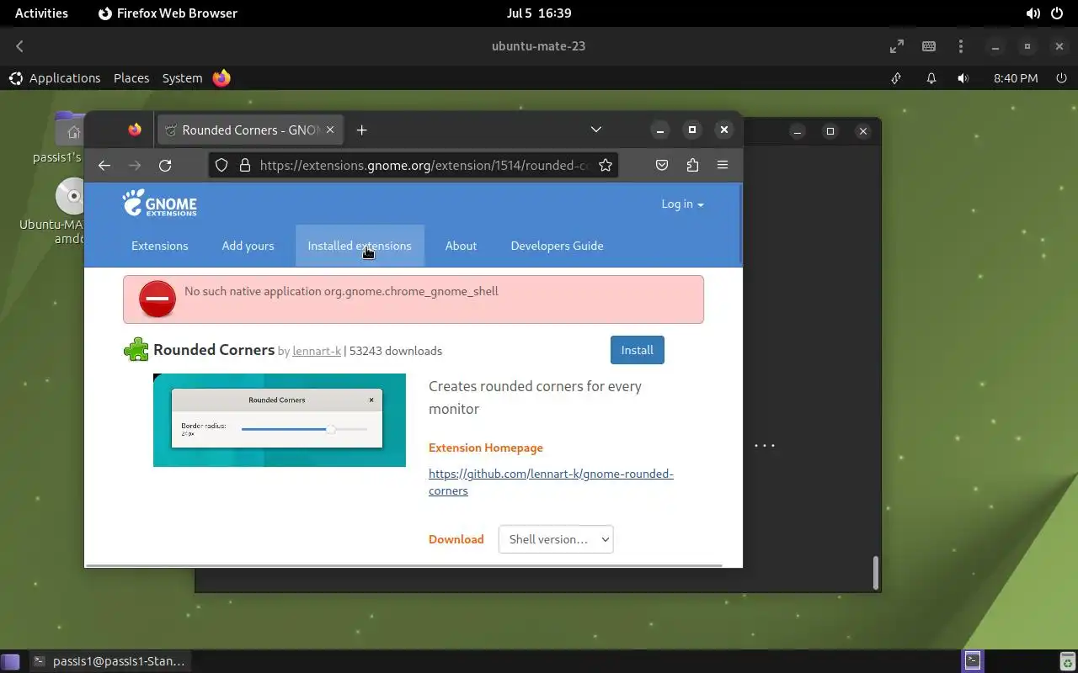Screen dimensions: 1078x673
Task: Open the About tab
Action: [x=461, y=246]
